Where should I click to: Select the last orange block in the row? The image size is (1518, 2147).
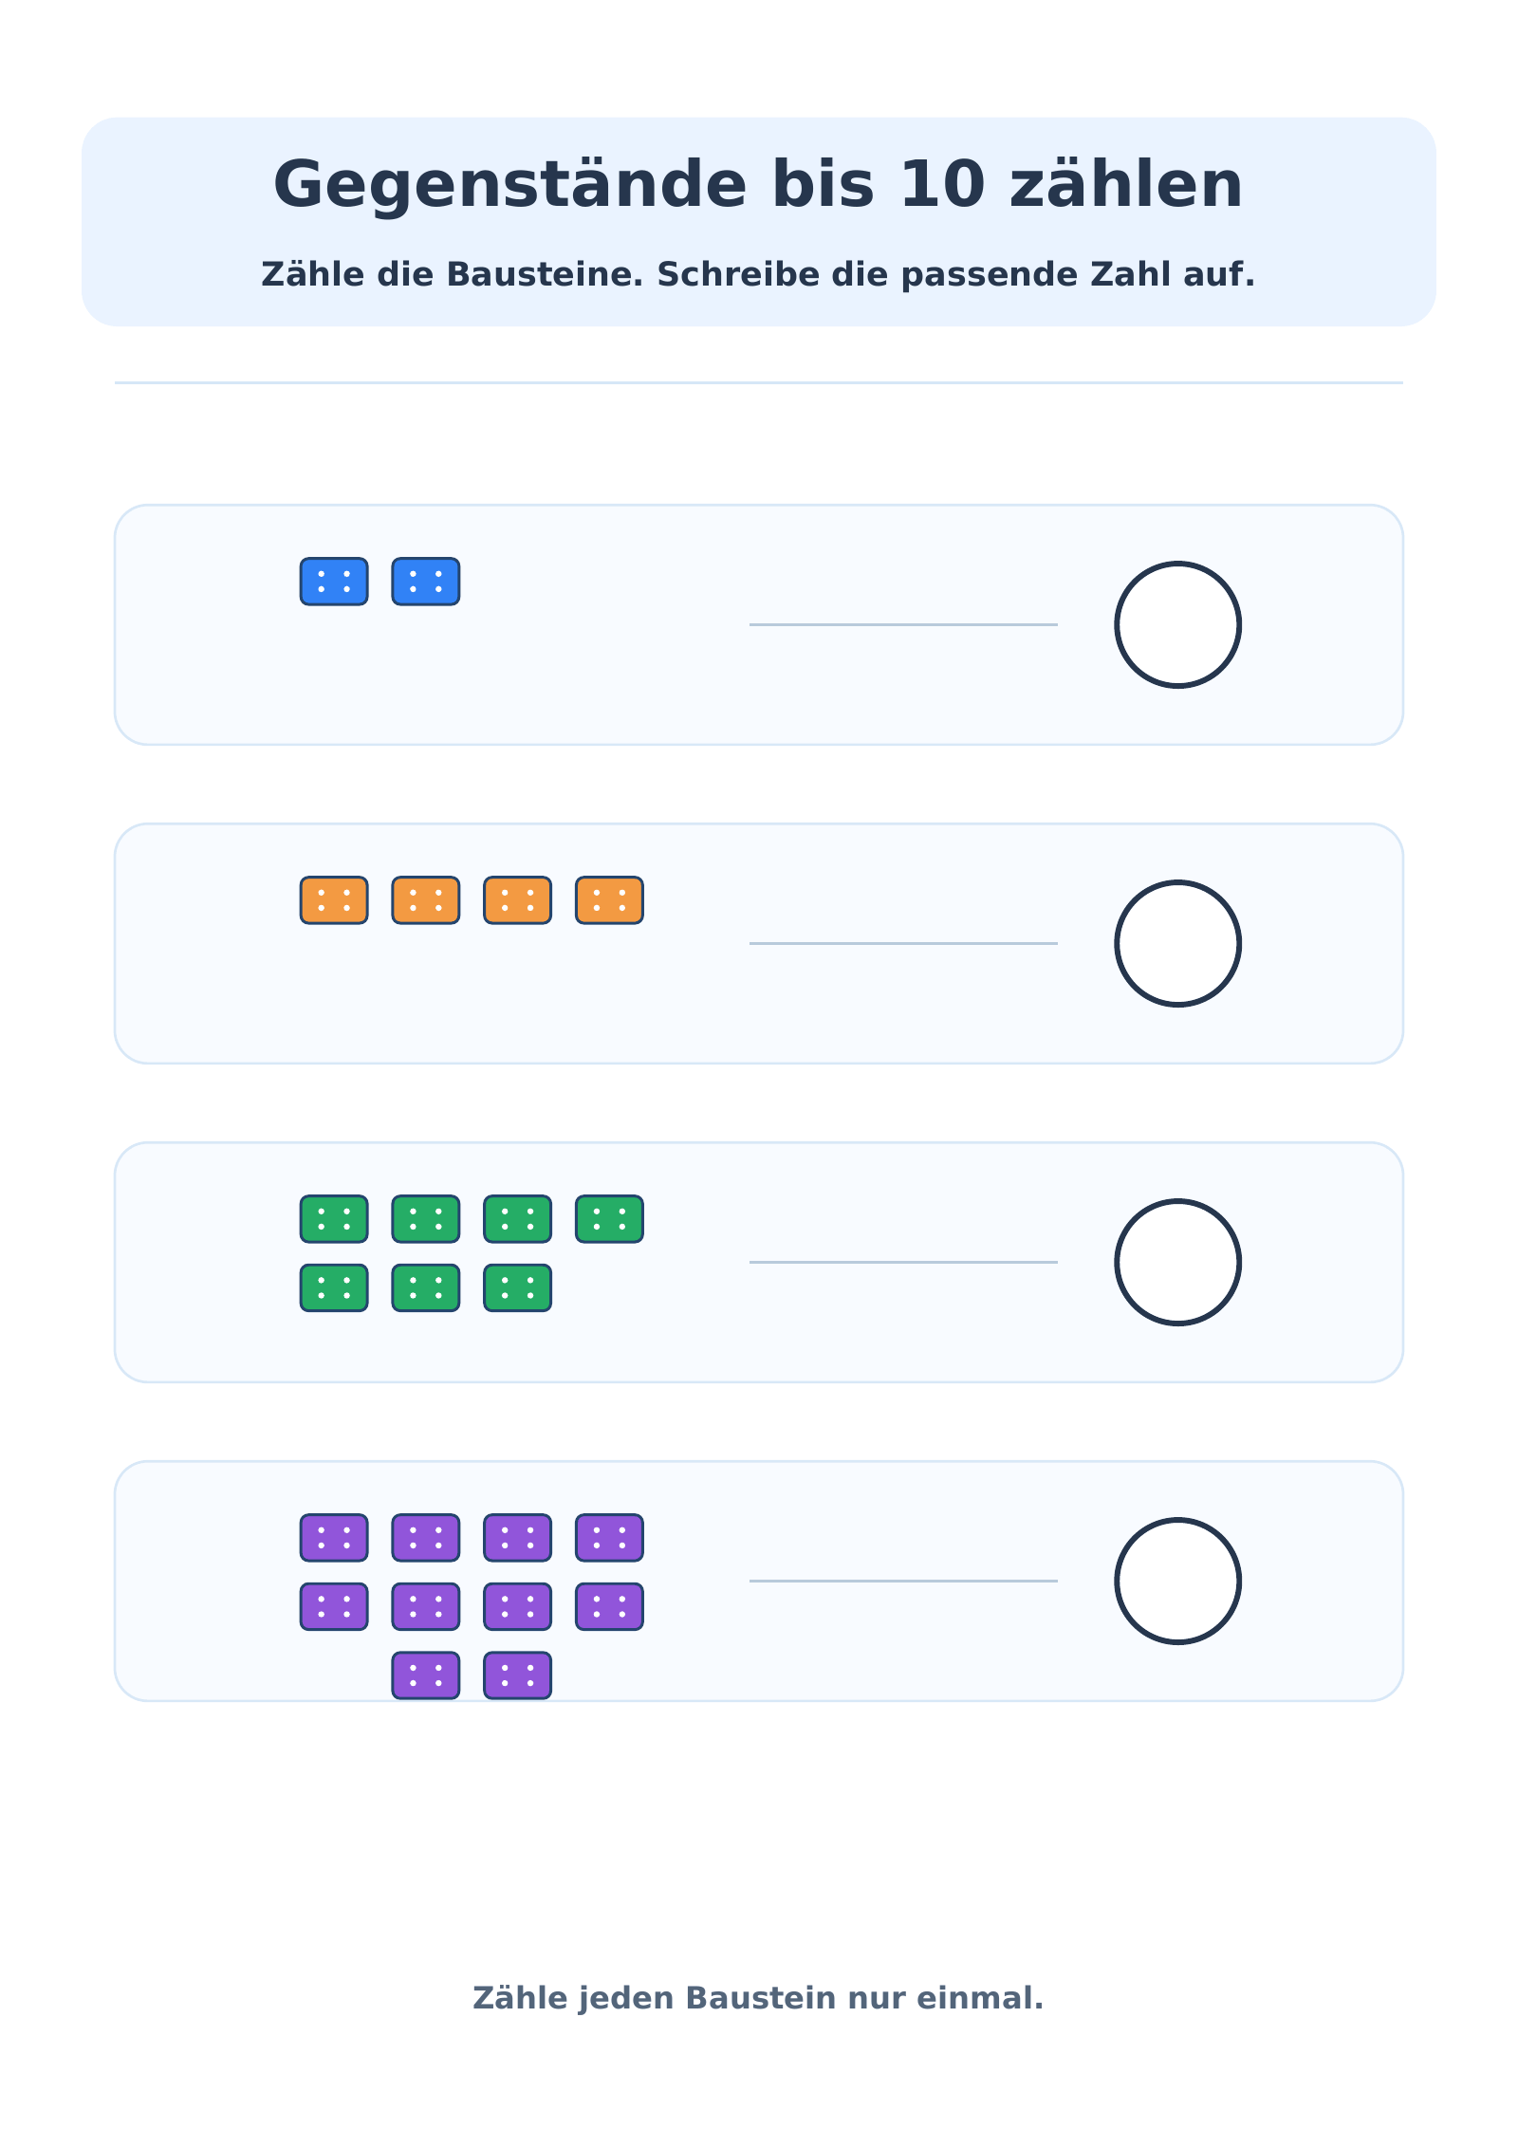[x=609, y=900]
